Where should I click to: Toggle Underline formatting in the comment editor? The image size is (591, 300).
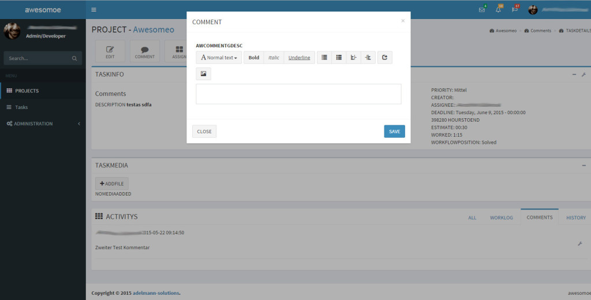pos(300,58)
